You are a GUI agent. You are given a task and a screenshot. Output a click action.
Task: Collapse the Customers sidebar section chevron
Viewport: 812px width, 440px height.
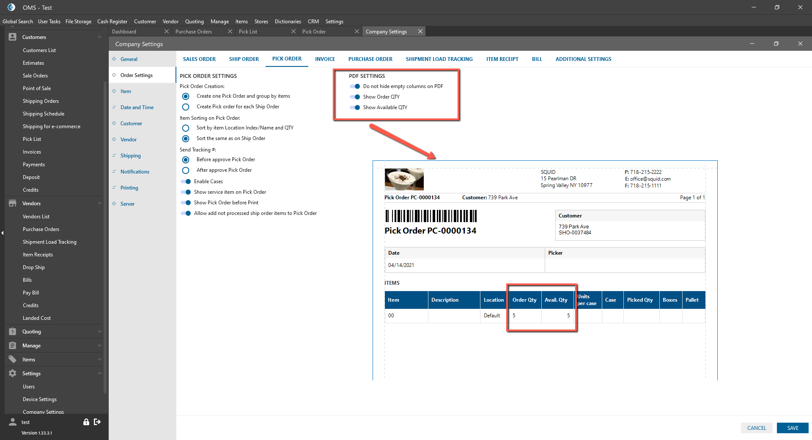click(99, 37)
